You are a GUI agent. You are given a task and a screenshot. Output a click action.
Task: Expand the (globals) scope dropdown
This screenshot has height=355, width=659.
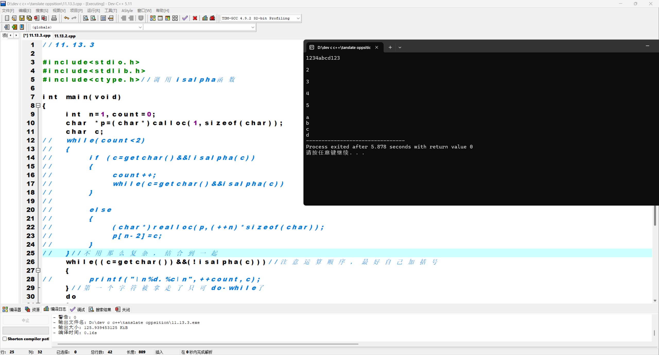point(140,27)
